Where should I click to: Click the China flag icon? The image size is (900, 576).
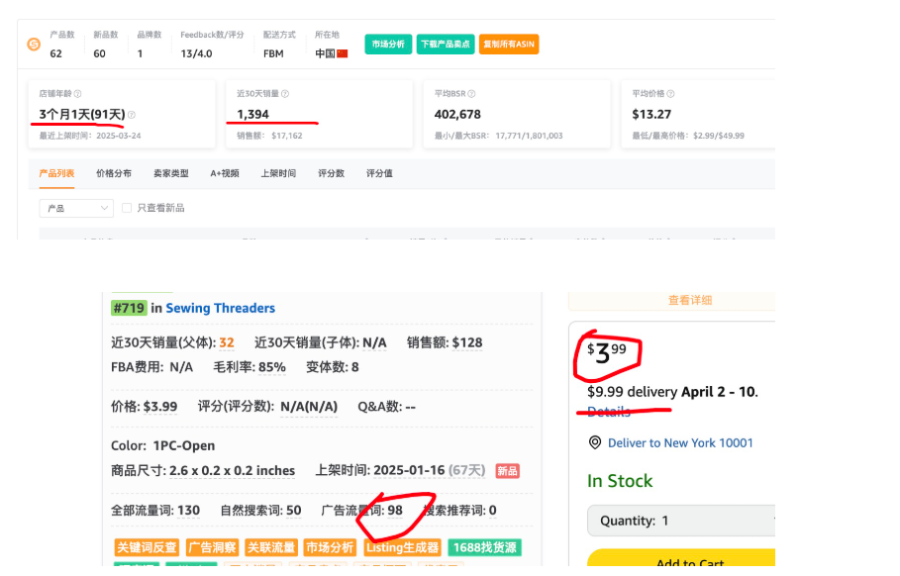point(343,53)
